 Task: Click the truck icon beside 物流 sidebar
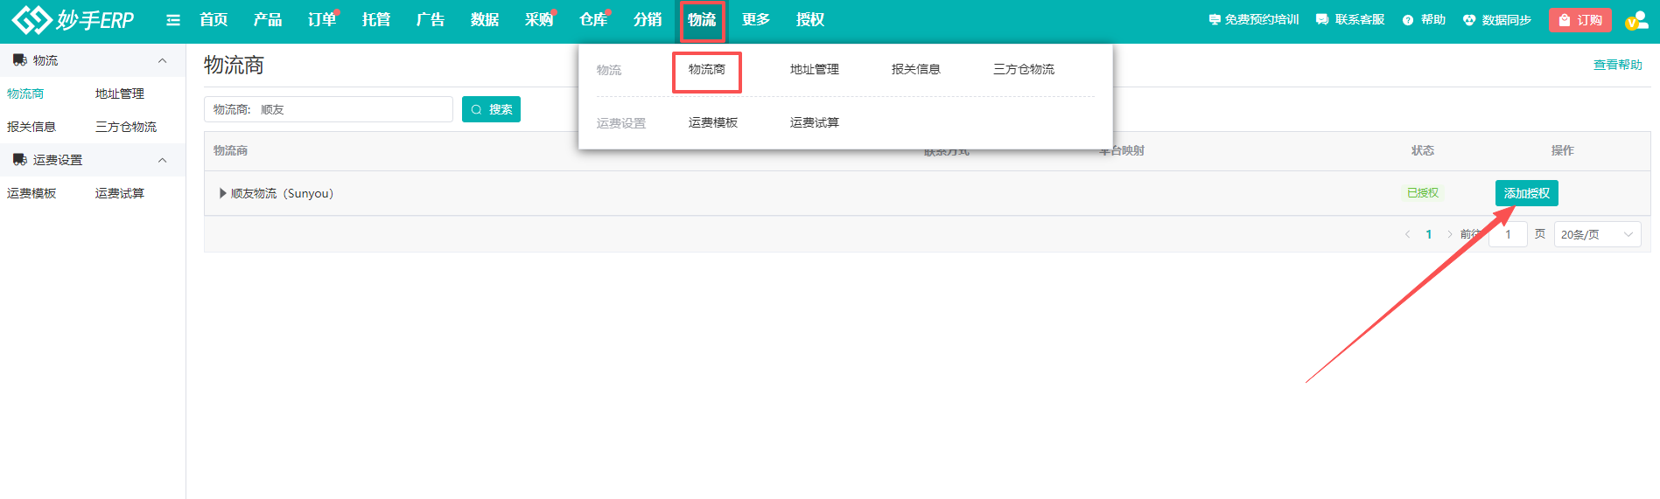(19, 60)
